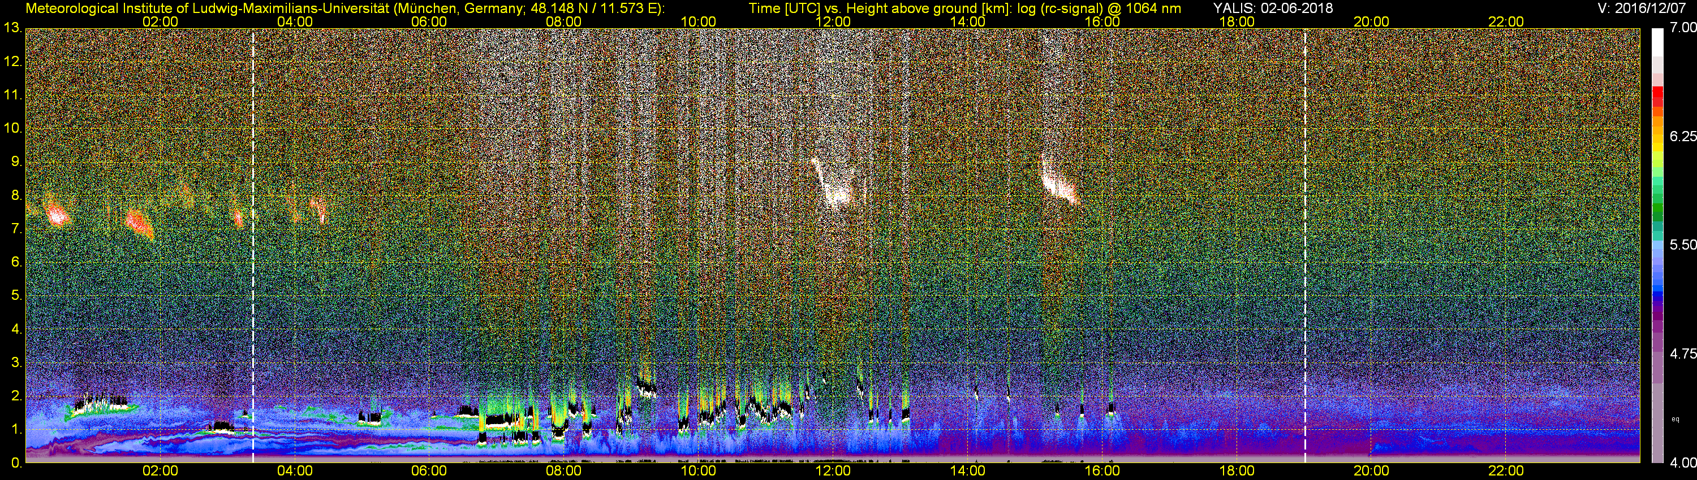Screen dimensions: 1697x480
Task: Click the 10:00 label on the bottom axis
Action: click(698, 471)
